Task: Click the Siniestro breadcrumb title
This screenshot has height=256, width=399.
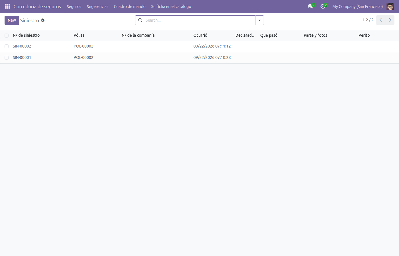Action: pos(30,20)
